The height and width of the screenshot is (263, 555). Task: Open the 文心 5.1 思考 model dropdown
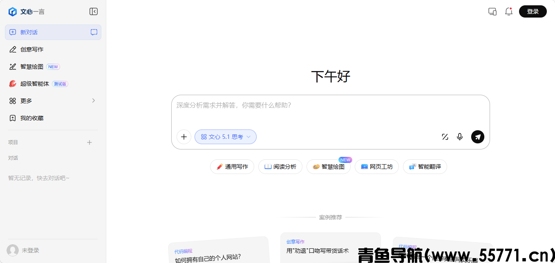pos(226,137)
